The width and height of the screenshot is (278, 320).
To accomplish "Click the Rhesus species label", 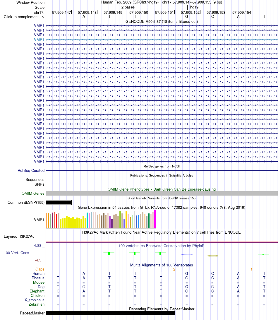I will click(x=38, y=278).
